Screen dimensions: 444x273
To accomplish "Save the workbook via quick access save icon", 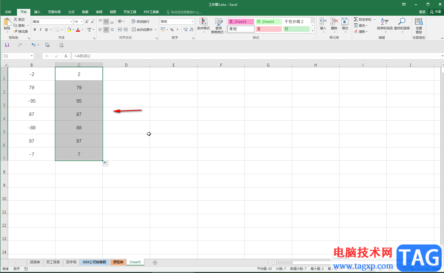I will [7, 45].
